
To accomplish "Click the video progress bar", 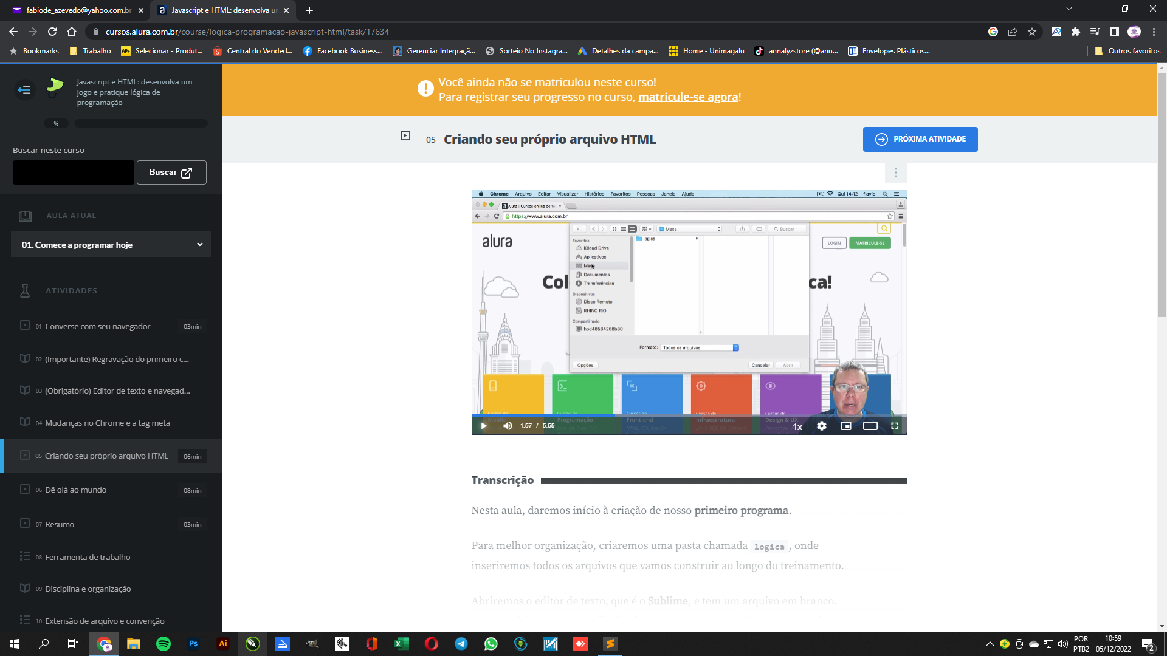I will tap(689, 415).
